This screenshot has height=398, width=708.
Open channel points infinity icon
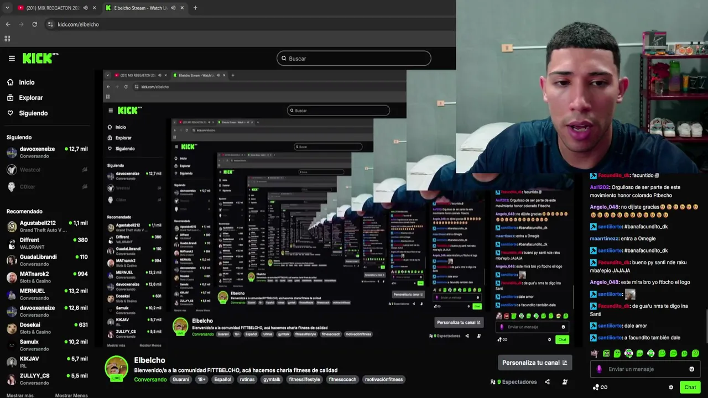click(600, 387)
